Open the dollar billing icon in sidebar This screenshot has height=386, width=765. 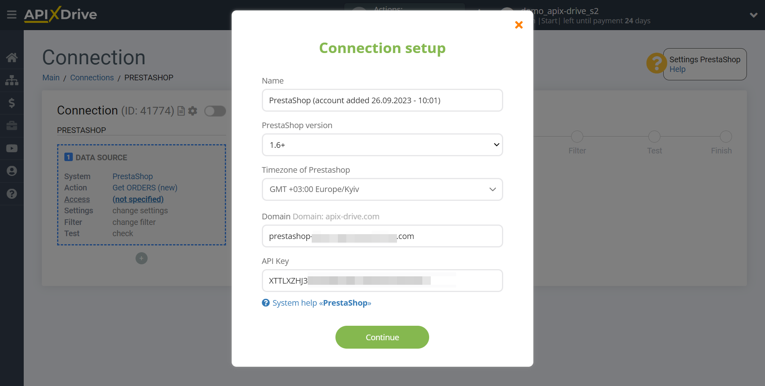coord(12,103)
